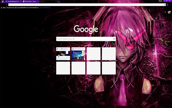This screenshot has width=172, height=108.
Task: Switch to the Twitter tab
Action: point(13,2)
